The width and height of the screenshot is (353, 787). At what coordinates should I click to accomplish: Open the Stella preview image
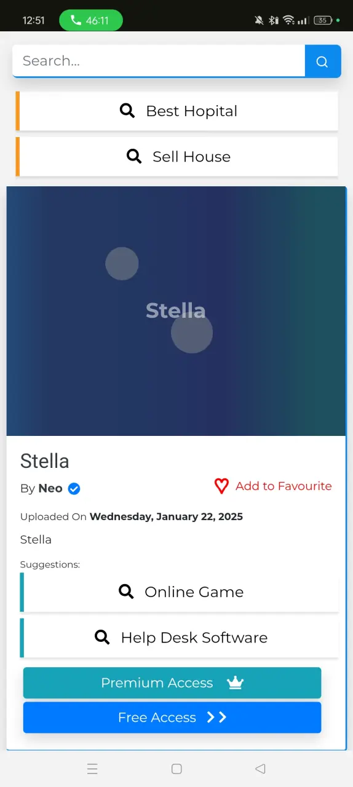[176, 311]
